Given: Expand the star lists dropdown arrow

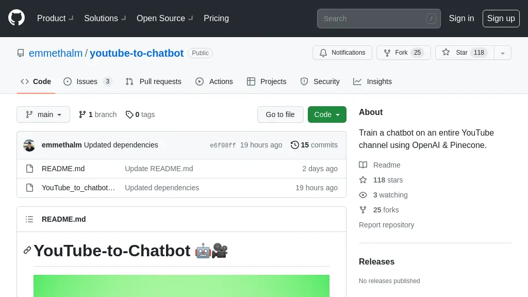Looking at the screenshot, I should tap(503, 53).
